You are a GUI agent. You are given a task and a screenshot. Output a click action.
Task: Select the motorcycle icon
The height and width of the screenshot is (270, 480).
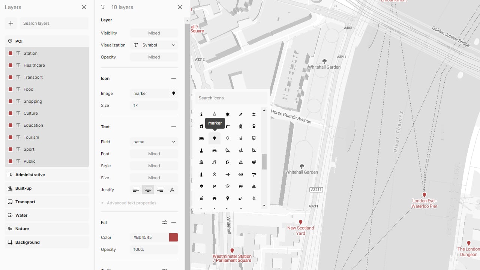coord(214,150)
